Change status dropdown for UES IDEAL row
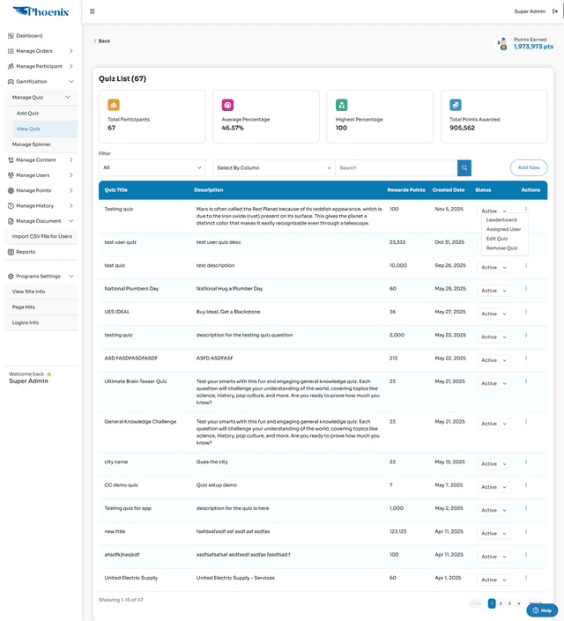The width and height of the screenshot is (564, 621). (x=493, y=314)
